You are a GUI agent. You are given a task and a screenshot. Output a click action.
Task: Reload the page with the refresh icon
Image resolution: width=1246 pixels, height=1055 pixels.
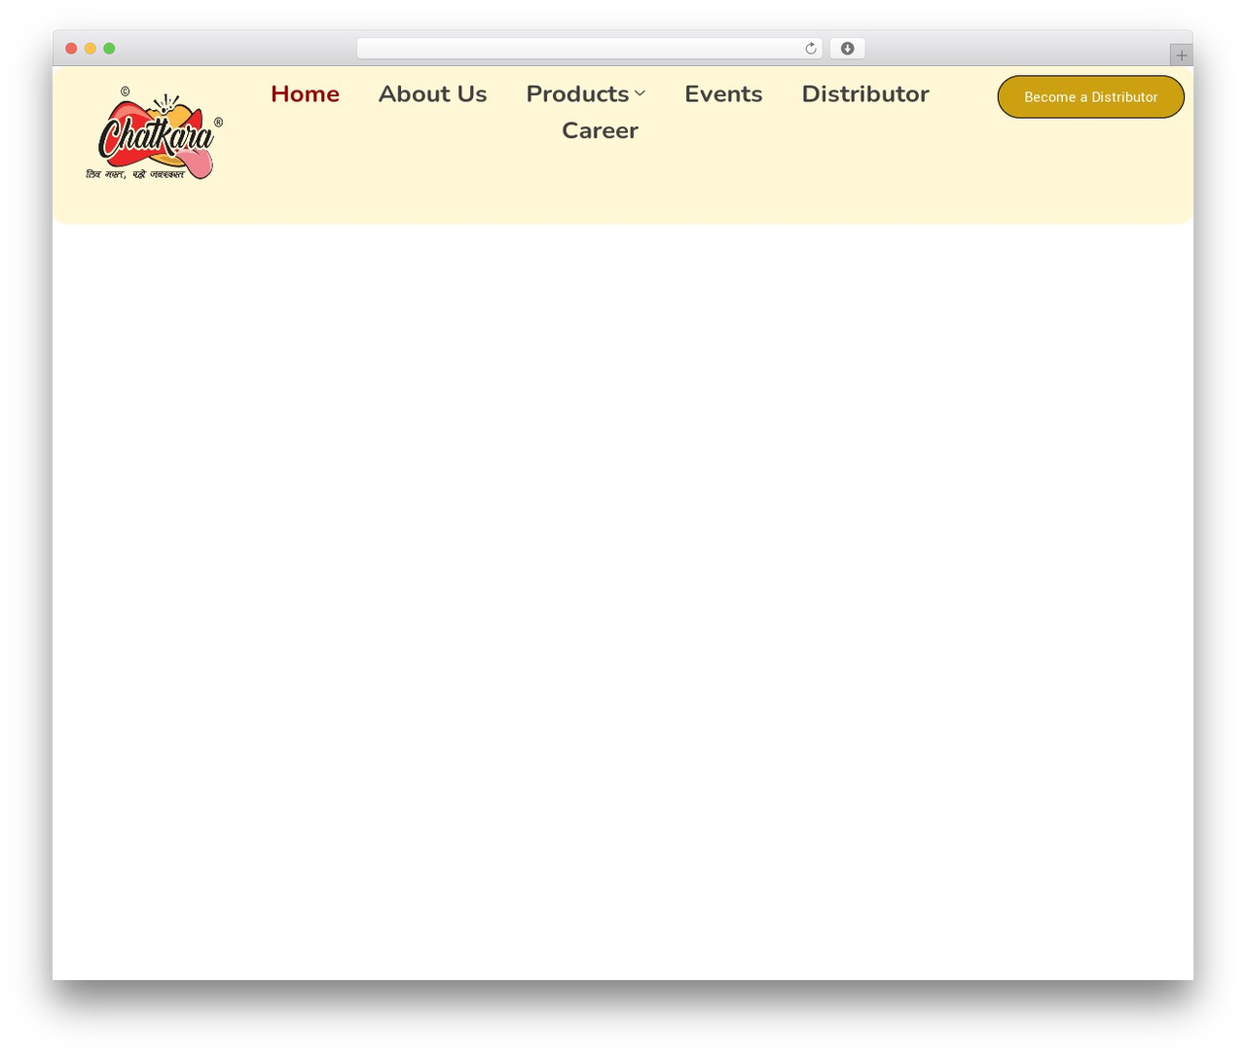[810, 49]
